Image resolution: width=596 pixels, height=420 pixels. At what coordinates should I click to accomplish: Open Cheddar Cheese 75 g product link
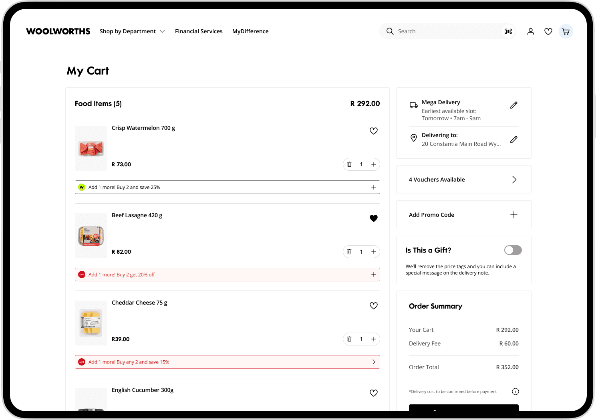click(139, 303)
